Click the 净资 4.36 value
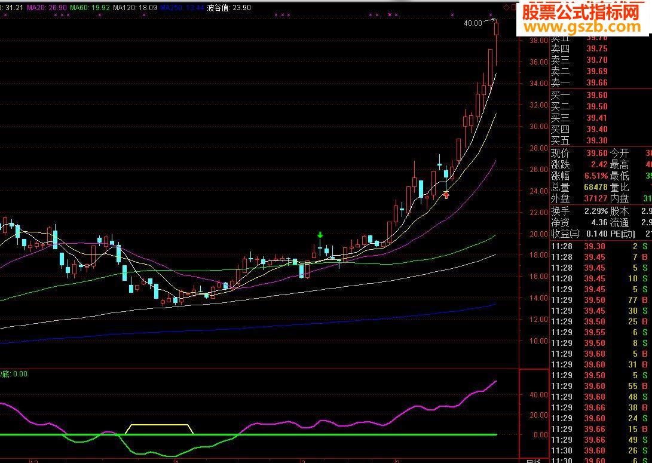 (599, 223)
